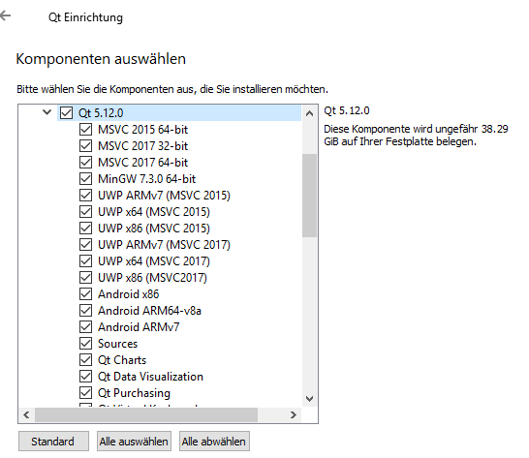Screen dimensions: 529x458
Task: Click the vertical scrollbar thumb
Action: 309,196
